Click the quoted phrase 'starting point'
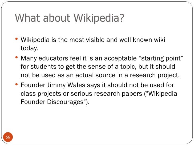 pyautogui.click(x=161, y=58)
